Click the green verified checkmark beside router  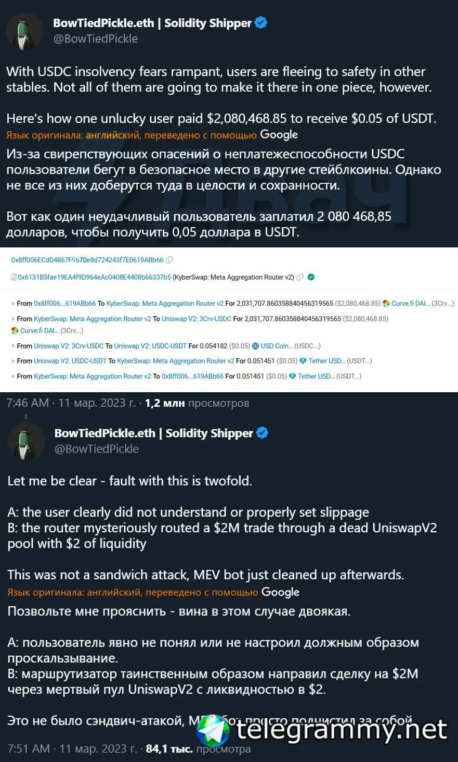pyautogui.click(x=311, y=277)
